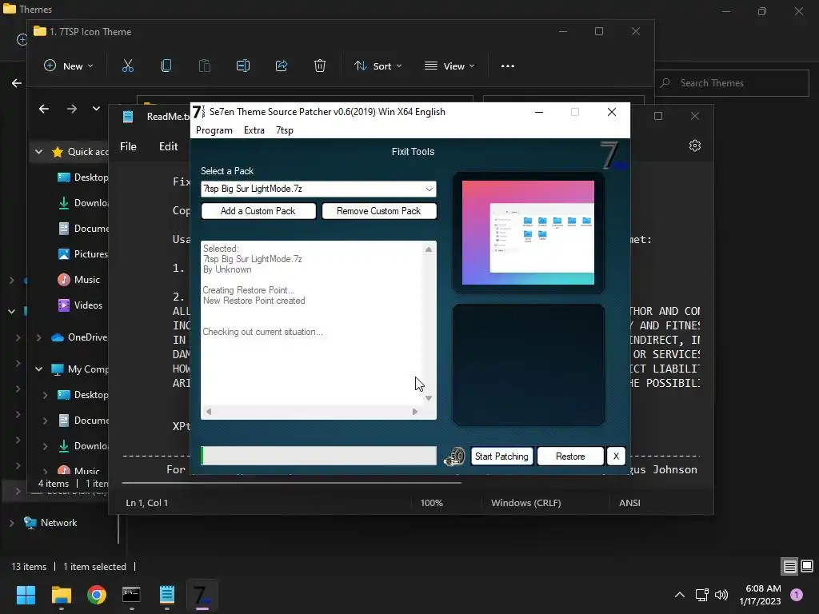Switch Themes window to large icons view
The height and width of the screenshot is (614, 819).
pos(807,567)
